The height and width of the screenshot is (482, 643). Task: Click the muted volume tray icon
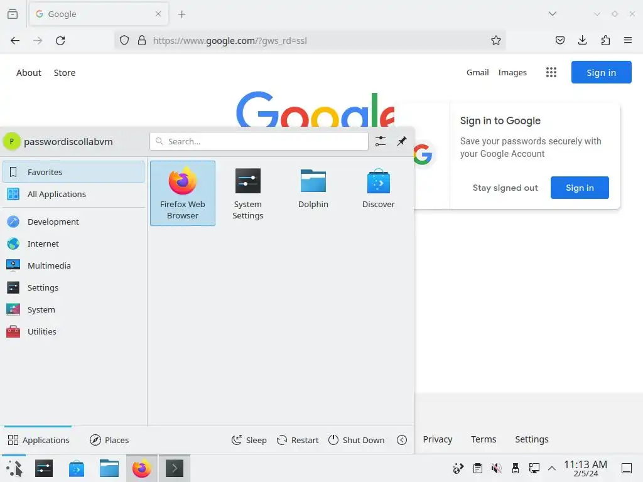[497, 468]
